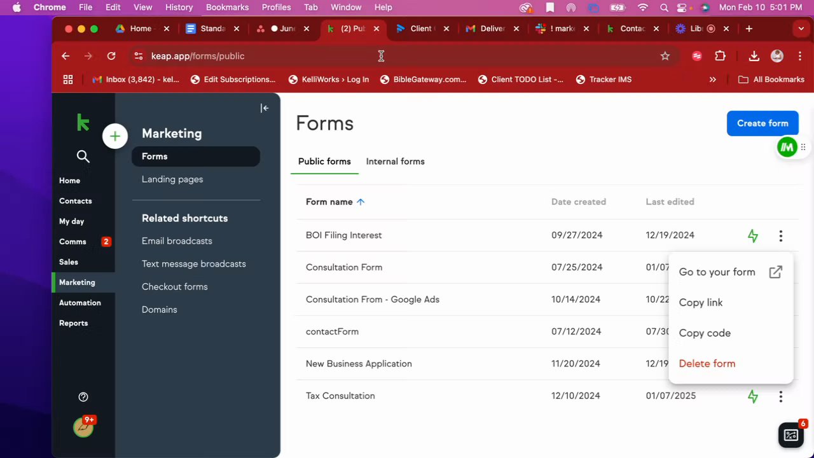Go to Automation in the sidebar

(x=80, y=303)
